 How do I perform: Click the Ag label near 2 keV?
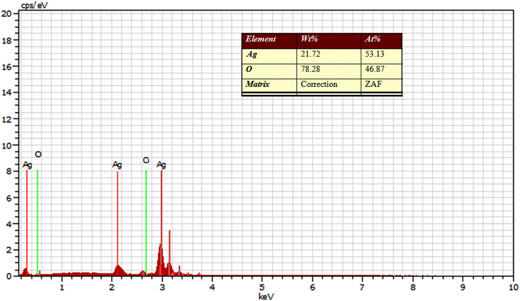pyautogui.click(x=117, y=165)
